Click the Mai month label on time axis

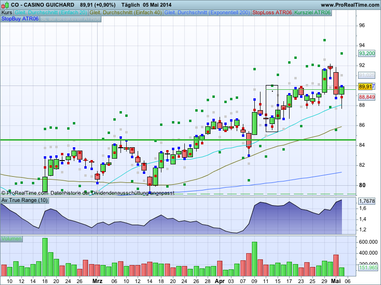tap(336, 281)
